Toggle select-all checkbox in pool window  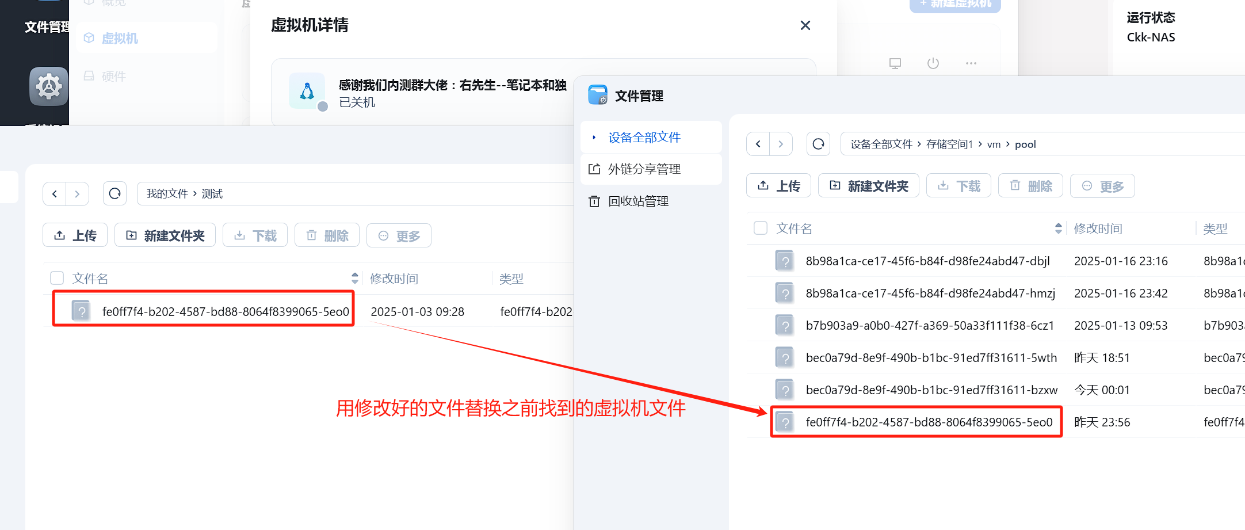coord(761,228)
